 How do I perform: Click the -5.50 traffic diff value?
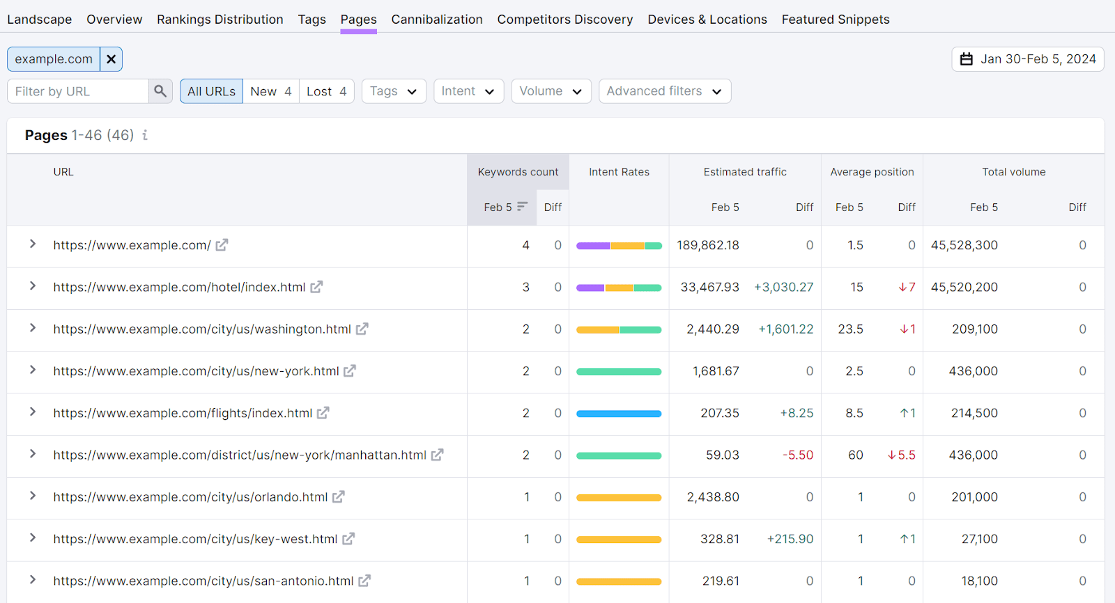tap(798, 455)
